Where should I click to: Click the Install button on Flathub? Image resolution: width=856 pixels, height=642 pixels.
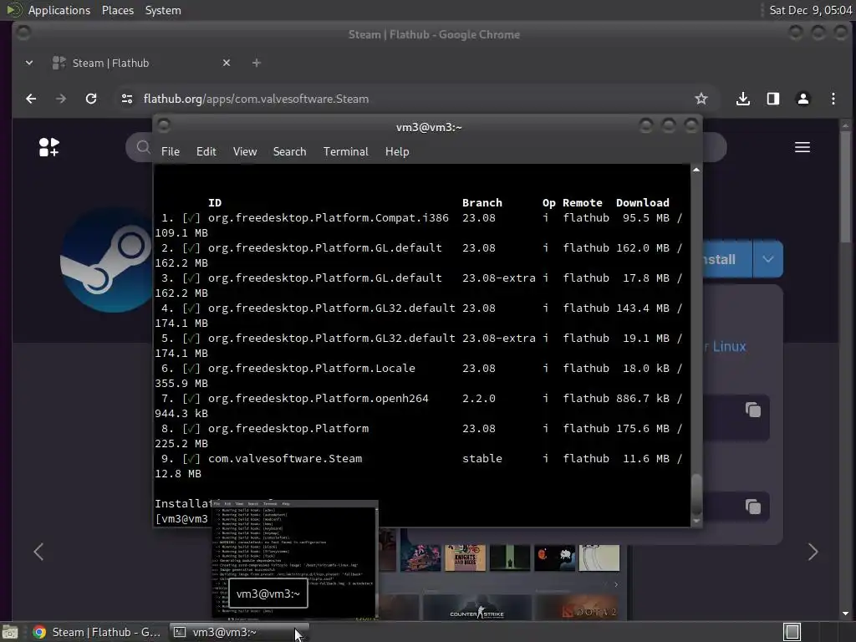[727, 259]
